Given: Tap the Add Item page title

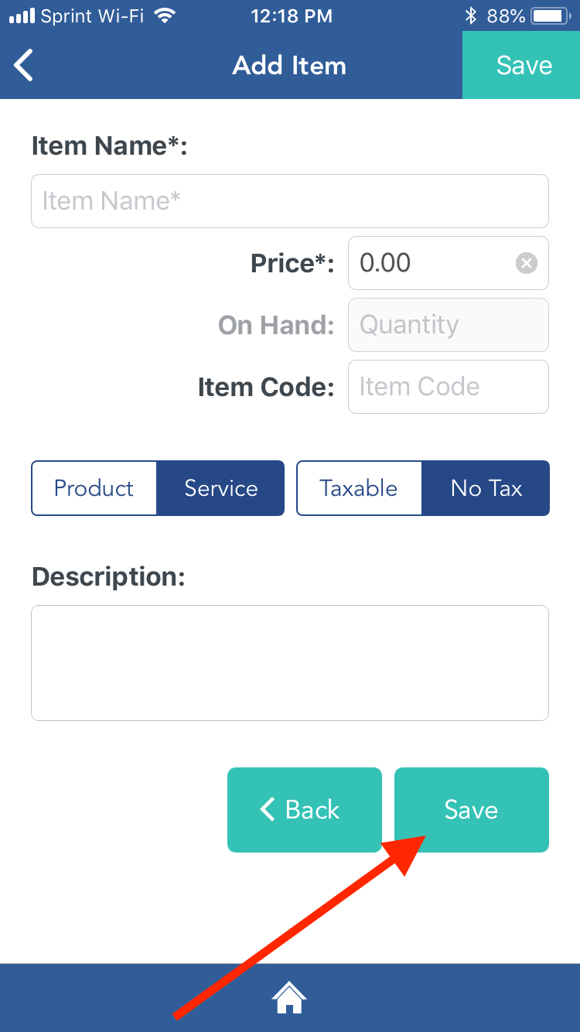Looking at the screenshot, I should tap(289, 66).
